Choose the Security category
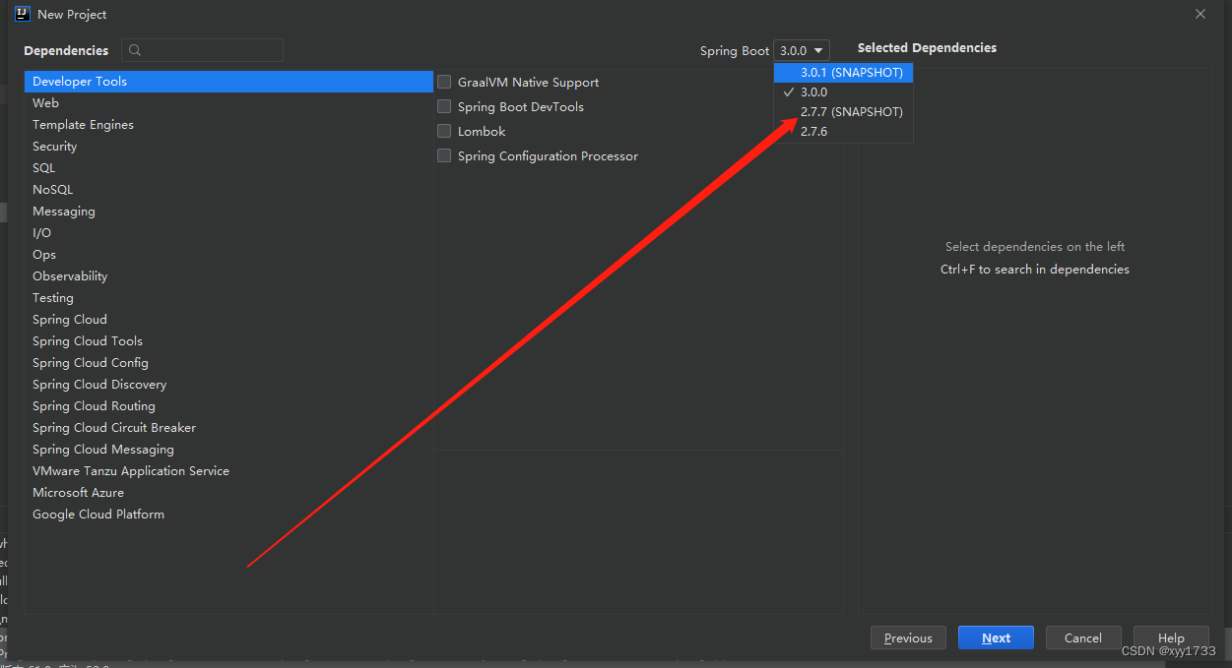Image resolution: width=1232 pixels, height=668 pixels. (228, 147)
